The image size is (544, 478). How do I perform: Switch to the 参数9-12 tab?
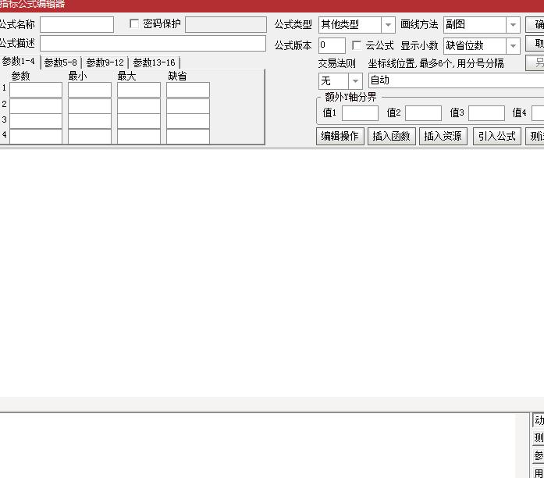click(105, 62)
